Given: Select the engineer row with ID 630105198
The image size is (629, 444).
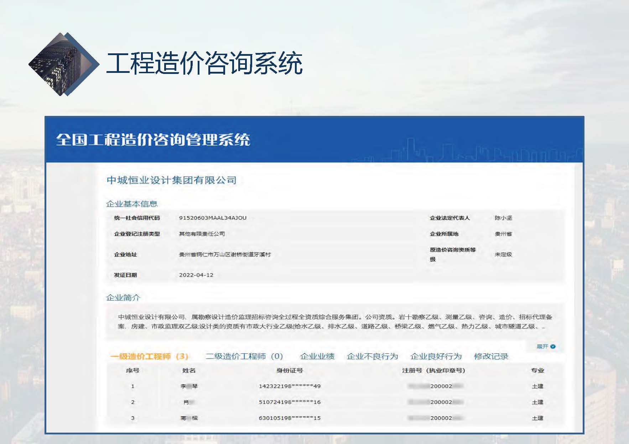Looking at the screenshot, I should coord(290,418).
